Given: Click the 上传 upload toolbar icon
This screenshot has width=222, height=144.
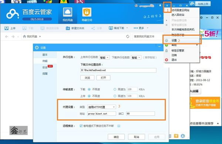Looking at the screenshot, I should [6, 28].
